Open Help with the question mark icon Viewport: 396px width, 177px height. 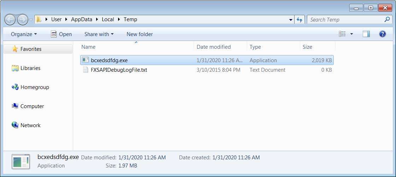pyautogui.click(x=382, y=34)
